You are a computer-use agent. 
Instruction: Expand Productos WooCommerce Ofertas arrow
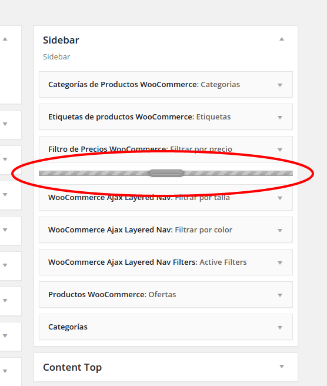point(280,295)
